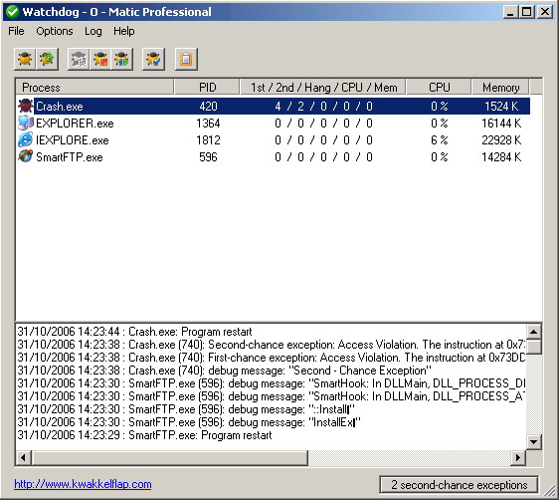Open the File menu
This screenshot has height=500, width=559.
16,31
